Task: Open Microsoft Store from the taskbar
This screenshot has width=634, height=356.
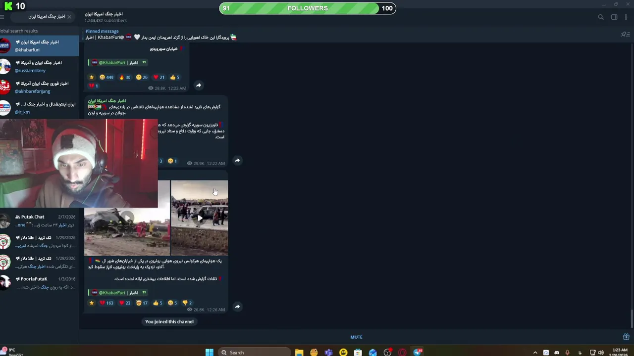Action: 358,352
